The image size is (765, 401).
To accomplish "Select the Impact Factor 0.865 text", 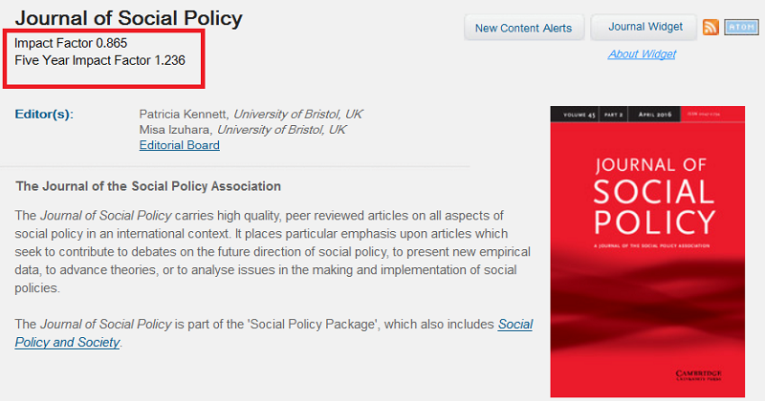I will pyautogui.click(x=71, y=43).
